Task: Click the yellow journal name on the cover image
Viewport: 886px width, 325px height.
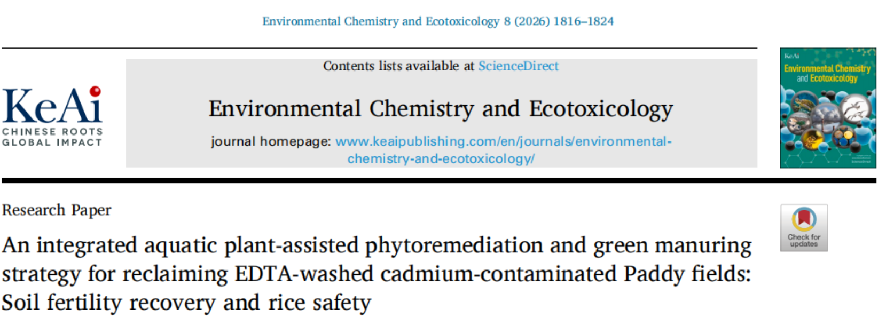Action: click(827, 73)
